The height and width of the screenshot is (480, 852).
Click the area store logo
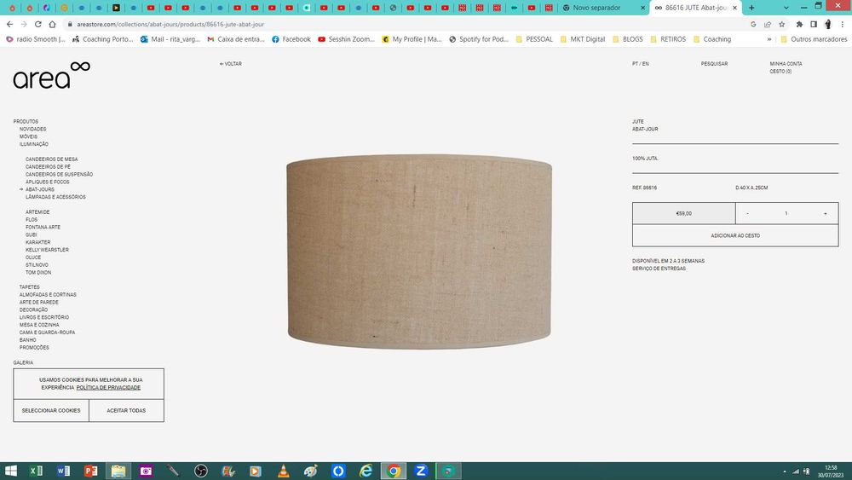52,76
